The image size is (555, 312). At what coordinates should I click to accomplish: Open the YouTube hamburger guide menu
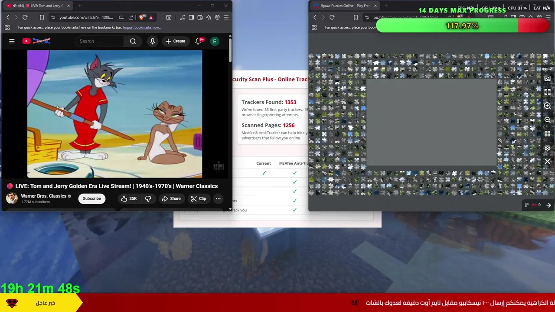point(12,41)
